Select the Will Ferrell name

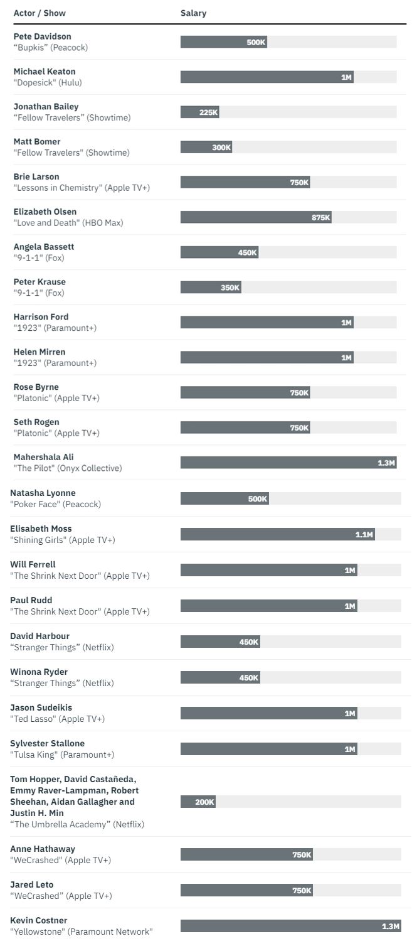[x=33, y=565]
